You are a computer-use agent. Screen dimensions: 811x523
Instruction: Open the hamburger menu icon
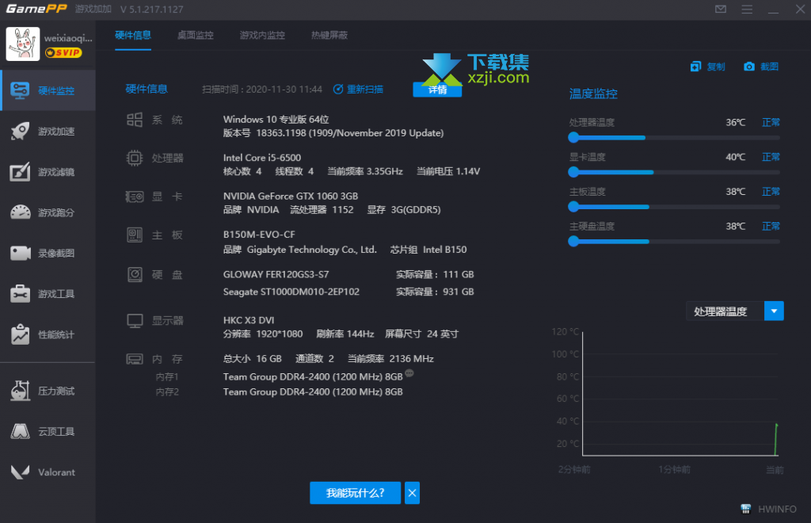coord(747,9)
